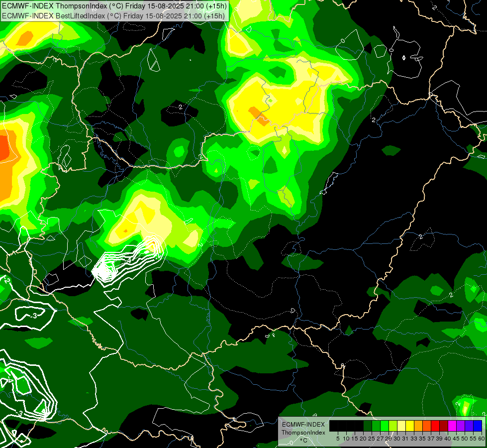Click the legend tick value '55'
This screenshot has height=448, width=487.
tap(474, 439)
